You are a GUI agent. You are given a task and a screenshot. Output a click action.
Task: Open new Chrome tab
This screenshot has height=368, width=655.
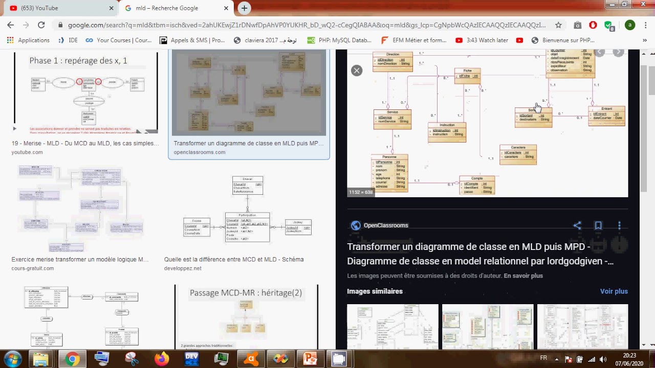[245, 8]
